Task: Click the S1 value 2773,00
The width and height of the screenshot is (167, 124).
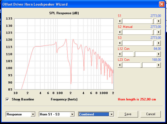Action: point(156,16)
